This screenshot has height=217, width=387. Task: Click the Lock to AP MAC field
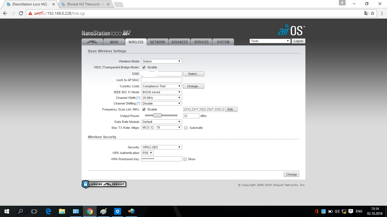161,80
